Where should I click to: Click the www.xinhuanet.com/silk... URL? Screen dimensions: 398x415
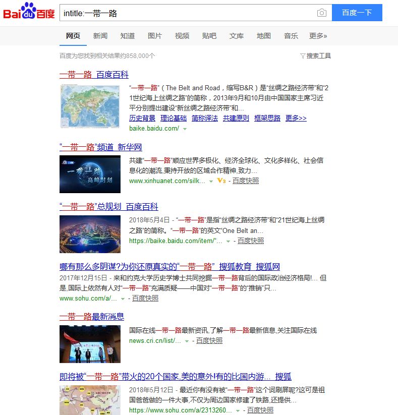click(167, 181)
